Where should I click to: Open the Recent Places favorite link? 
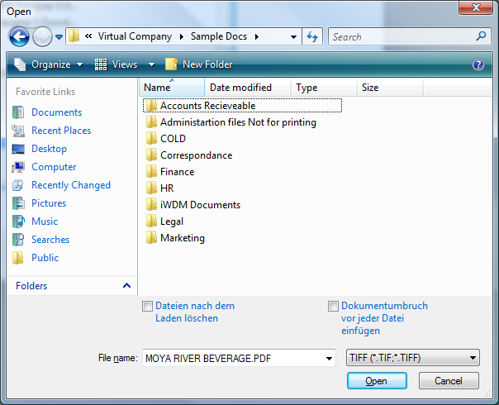point(61,131)
